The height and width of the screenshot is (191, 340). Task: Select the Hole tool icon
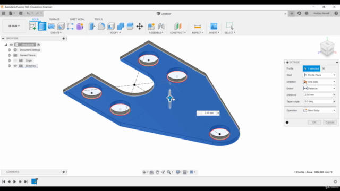(61, 27)
